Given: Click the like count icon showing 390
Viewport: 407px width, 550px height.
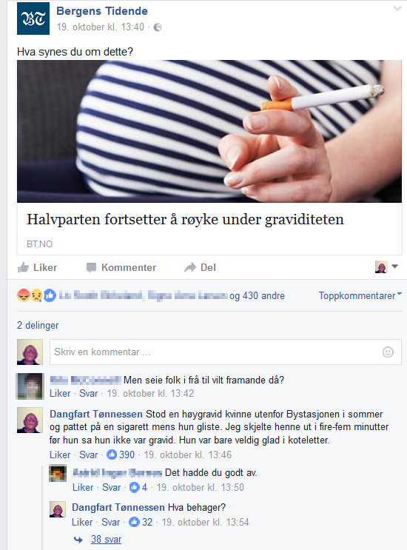Looking at the screenshot, I should click(112, 455).
